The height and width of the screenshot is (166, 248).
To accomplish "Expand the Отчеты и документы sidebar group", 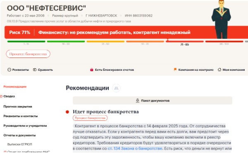I will (19, 135).
